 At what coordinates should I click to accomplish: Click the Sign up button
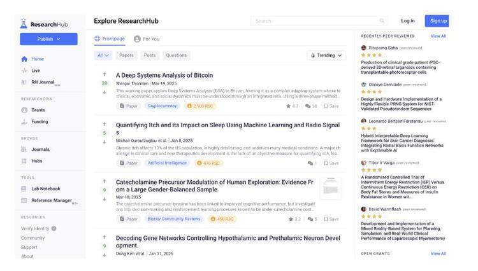(x=437, y=21)
